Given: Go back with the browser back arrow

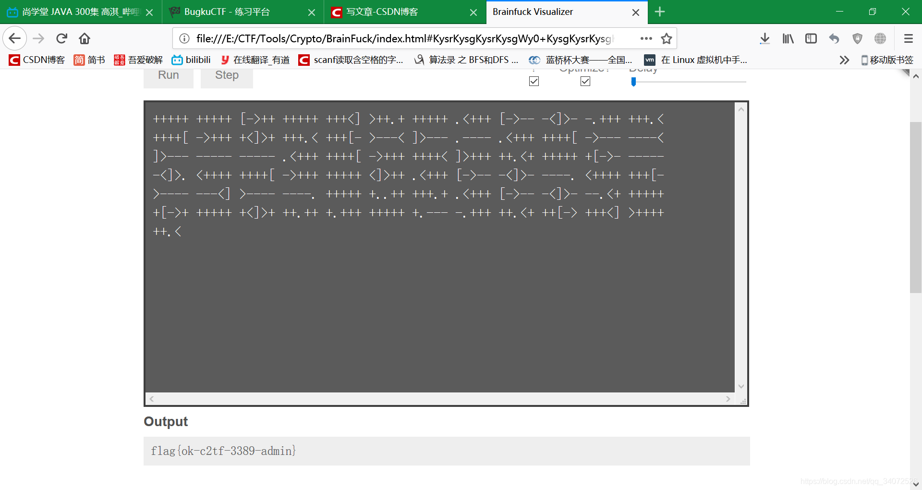Looking at the screenshot, I should (14, 38).
